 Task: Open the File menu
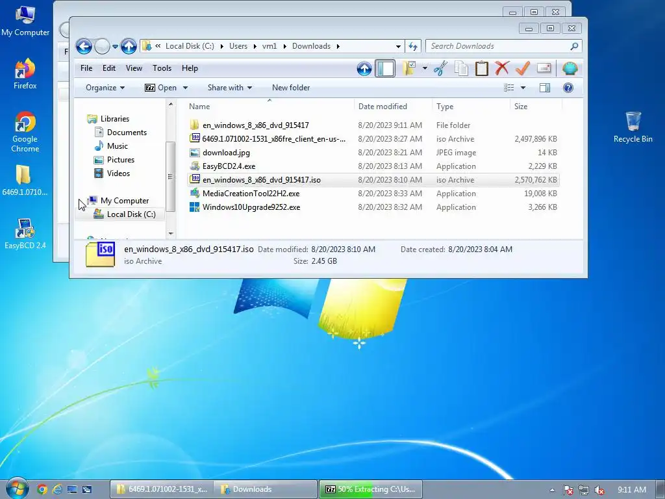click(x=86, y=68)
